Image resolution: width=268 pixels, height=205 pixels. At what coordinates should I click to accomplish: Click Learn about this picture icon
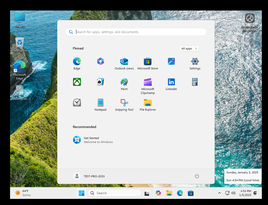[250, 23]
